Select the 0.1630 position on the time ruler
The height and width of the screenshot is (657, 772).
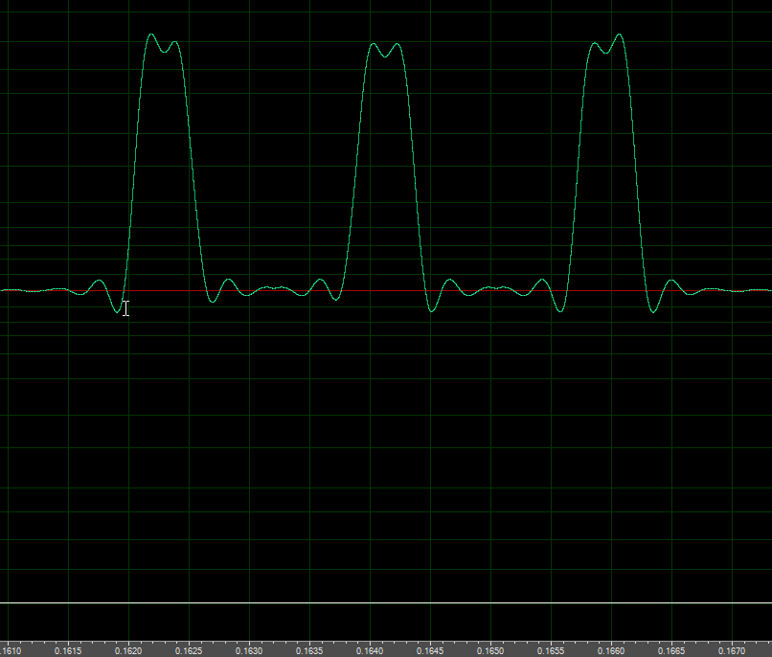coord(249,650)
